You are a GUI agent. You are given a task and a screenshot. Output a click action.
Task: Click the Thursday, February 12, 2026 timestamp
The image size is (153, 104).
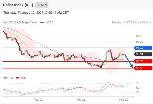click(36, 13)
